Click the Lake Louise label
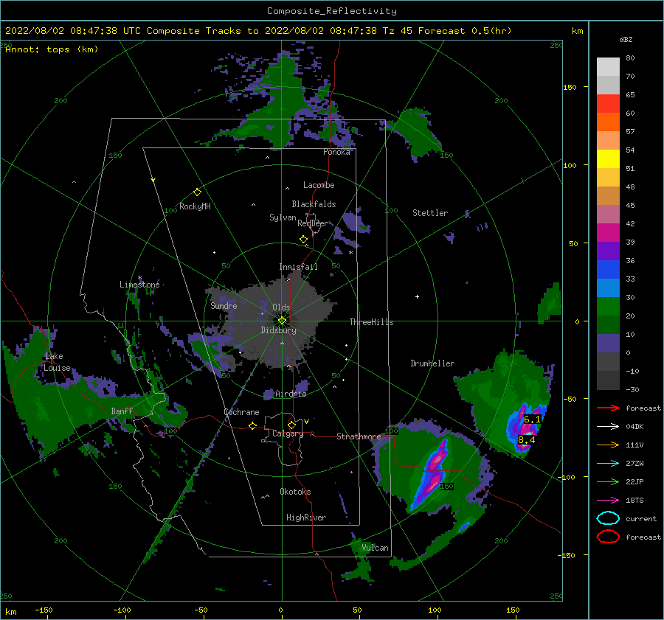Viewport: 664px width, 620px height. 57,362
